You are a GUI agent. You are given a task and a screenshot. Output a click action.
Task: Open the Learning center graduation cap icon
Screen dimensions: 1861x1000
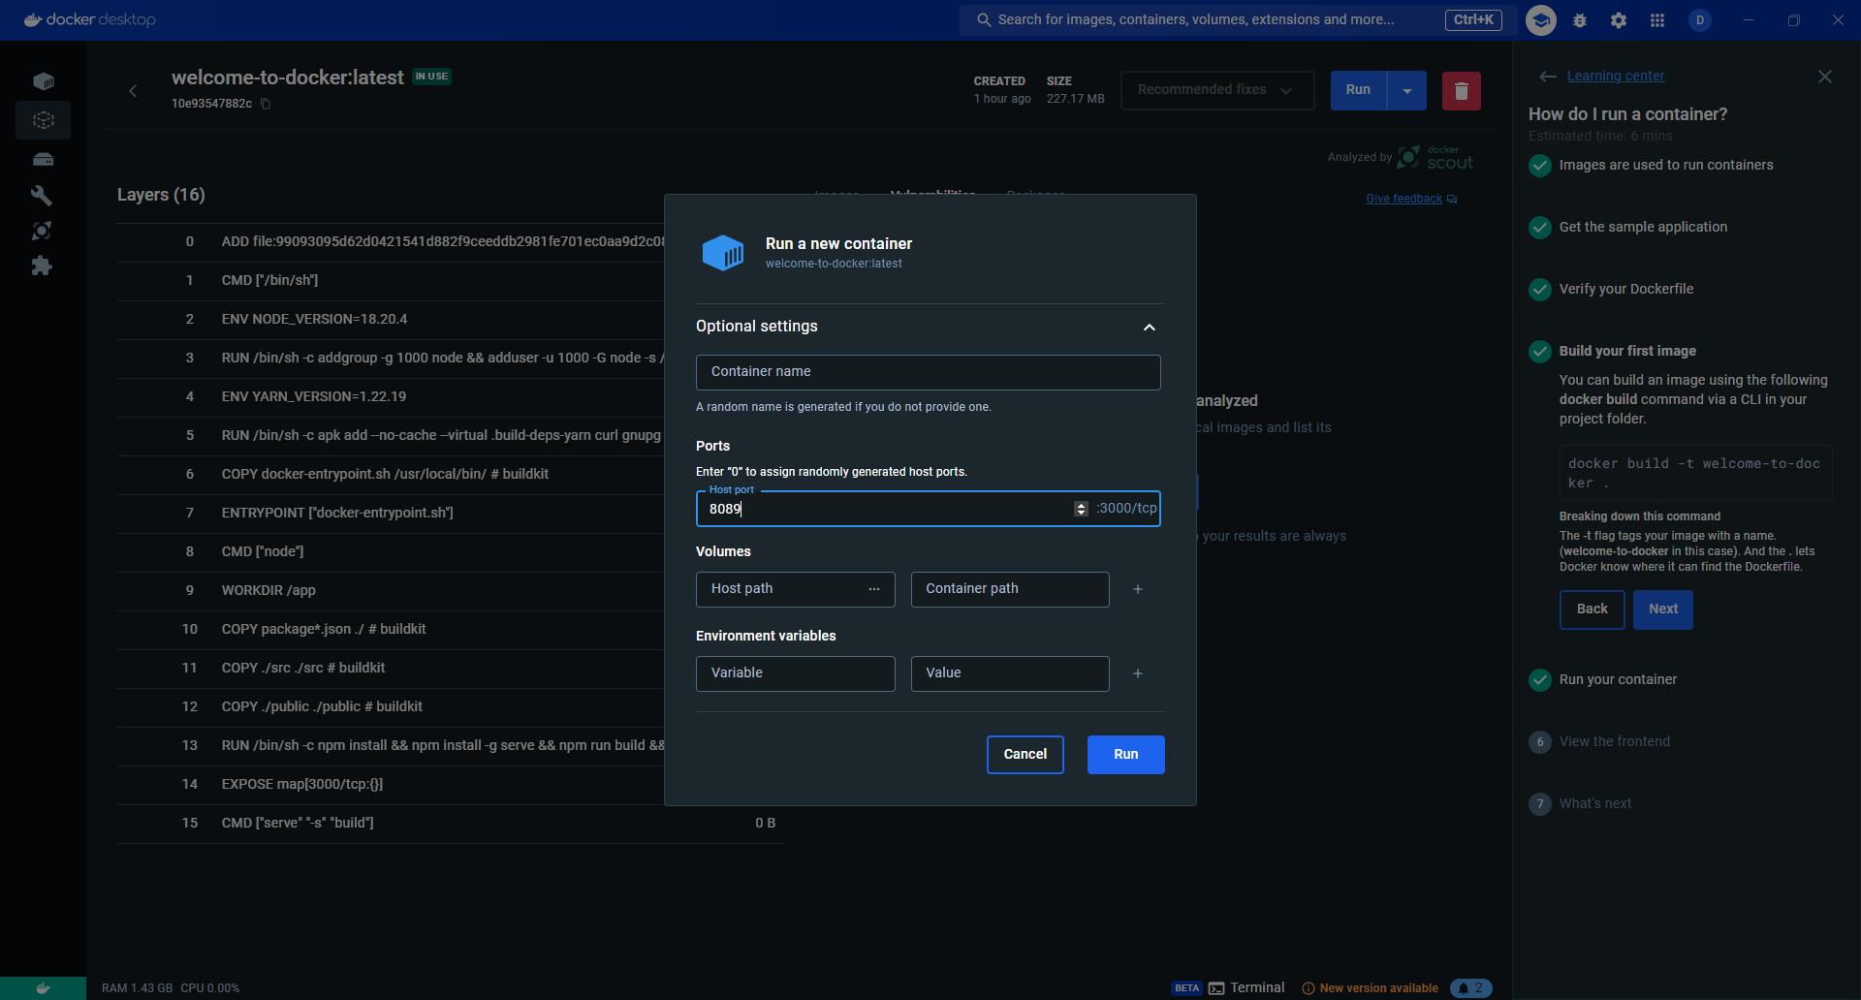[1541, 19]
